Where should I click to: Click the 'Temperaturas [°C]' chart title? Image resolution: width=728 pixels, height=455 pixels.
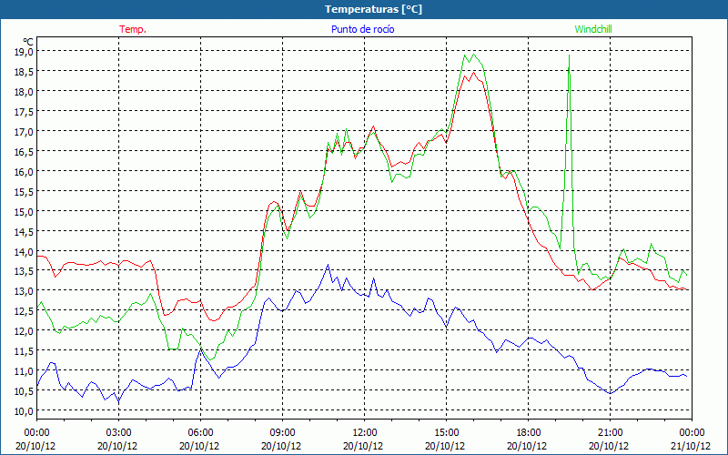pos(373,9)
